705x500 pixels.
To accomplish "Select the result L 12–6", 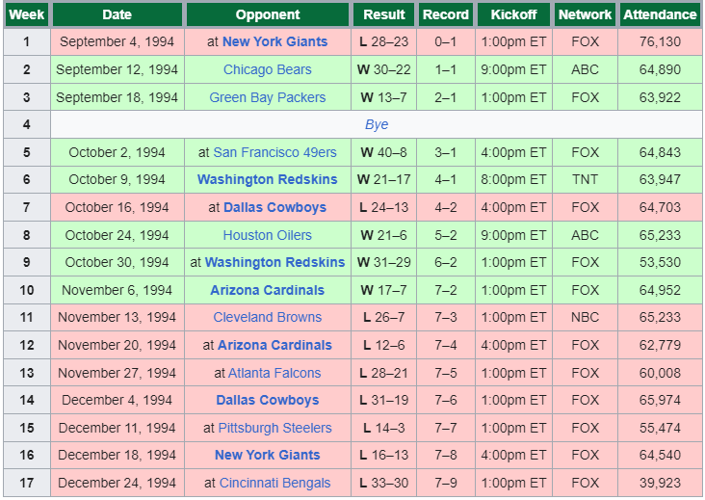I will click(x=384, y=345).
